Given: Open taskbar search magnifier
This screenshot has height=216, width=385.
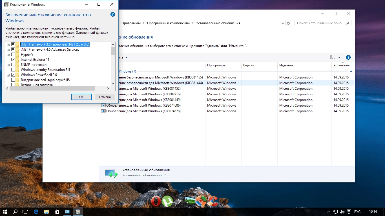Looking at the screenshot, I should pos(15,212).
